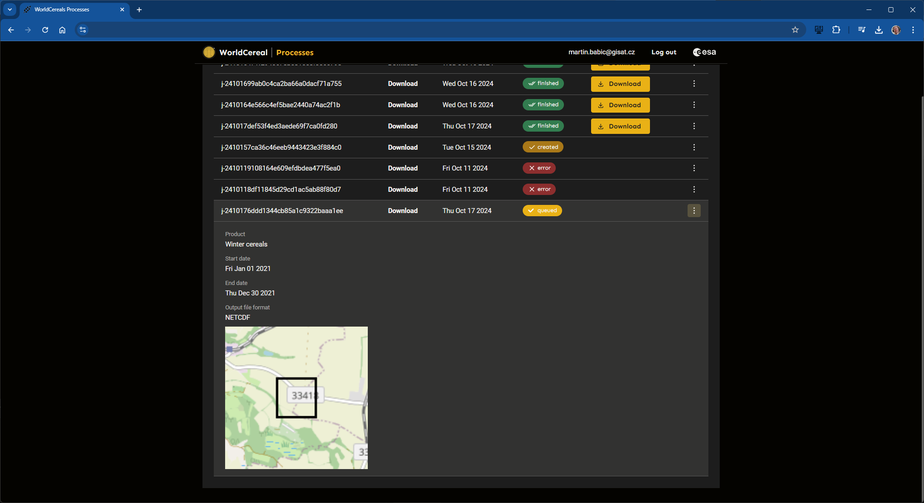The height and width of the screenshot is (503, 924).
Task: Select job ID j-241017def53f4ed3aede69f7ca0fd280
Action: click(279, 126)
